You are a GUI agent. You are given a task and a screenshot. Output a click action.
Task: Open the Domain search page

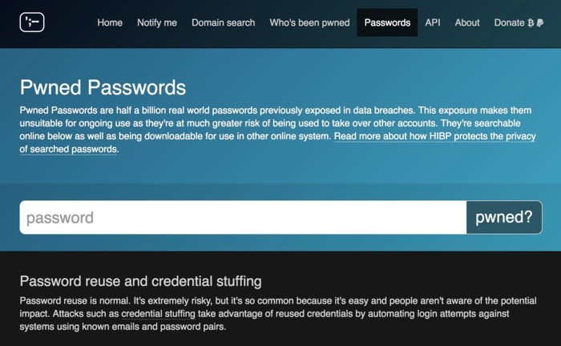pyautogui.click(x=223, y=22)
